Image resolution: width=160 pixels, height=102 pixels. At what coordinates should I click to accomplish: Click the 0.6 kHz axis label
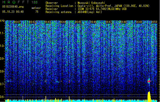(x=2, y=97)
